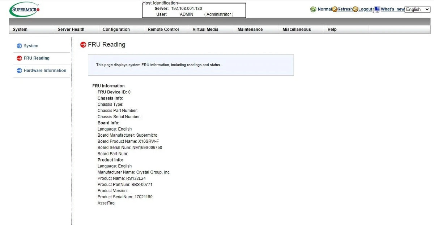This screenshot has width=434, height=225.
Task: Click Product PartNum BBS-00771
Action: click(x=124, y=185)
